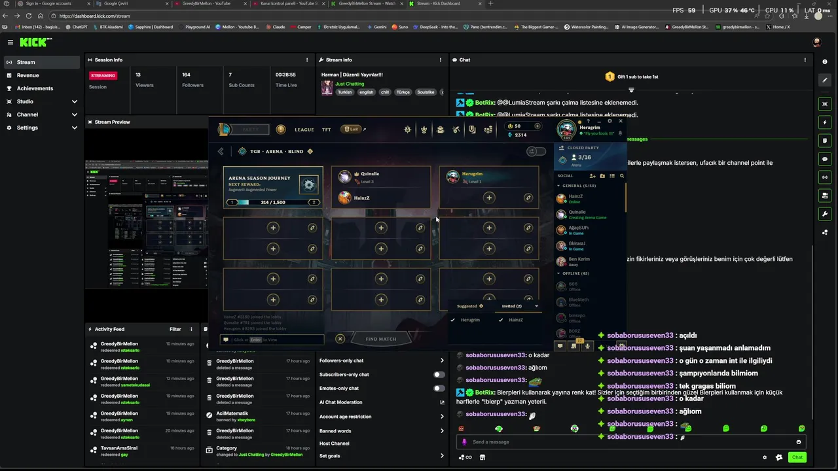The width and height of the screenshot is (838, 471).
Task: Click the Turkish stream tag
Action: 344,92
